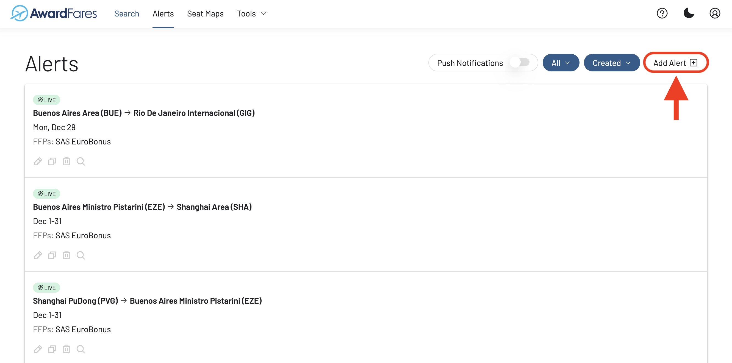Toggle the Push Notifications switch

[x=520, y=62]
